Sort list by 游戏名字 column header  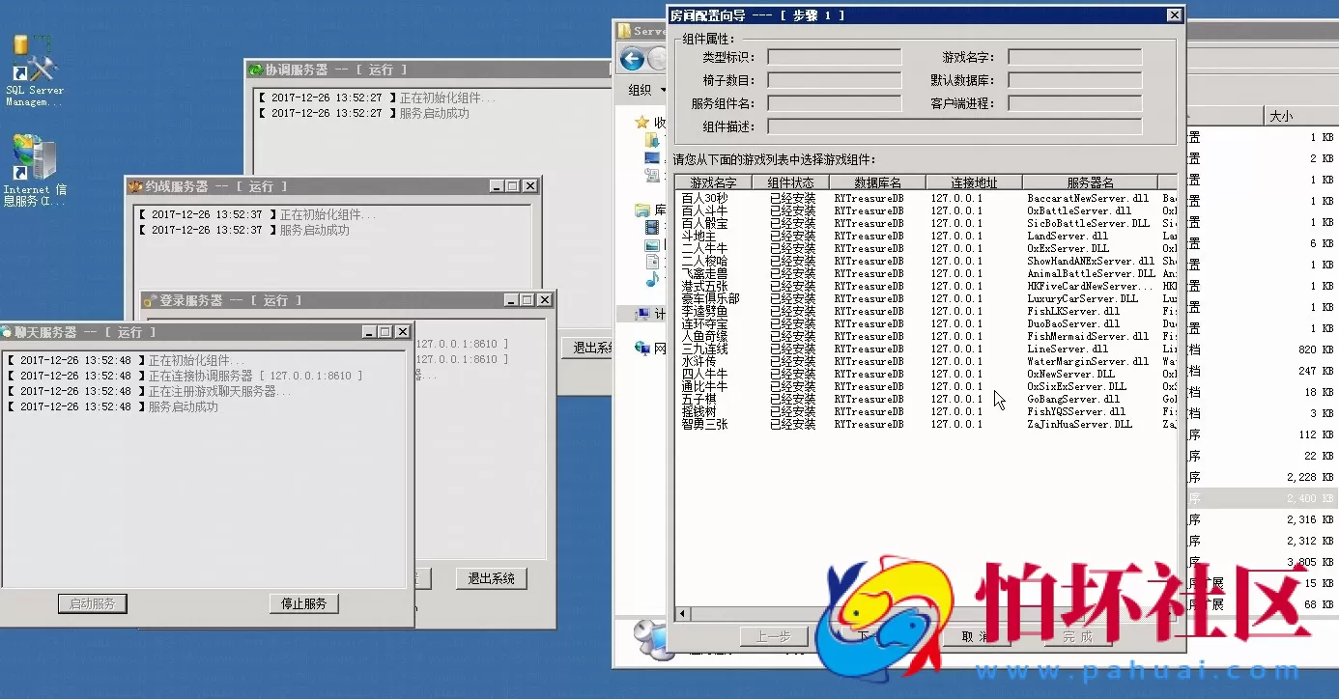click(720, 182)
